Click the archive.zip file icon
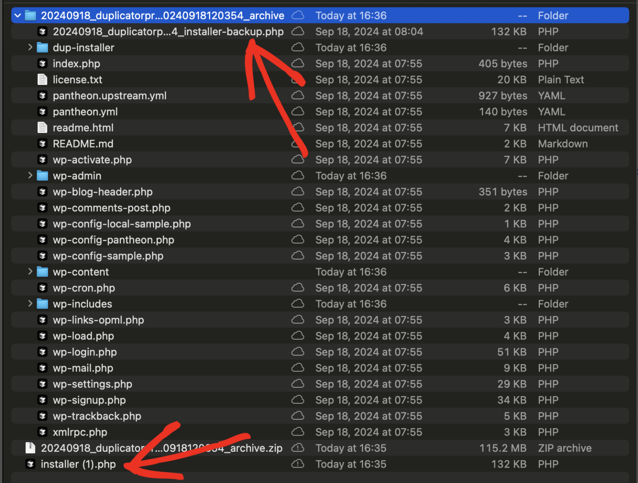Image resolution: width=638 pixels, height=483 pixels. point(30,448)
